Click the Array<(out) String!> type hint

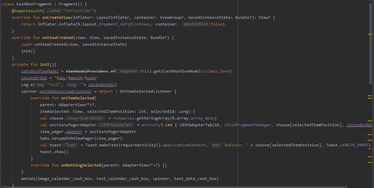pos(85,118)
